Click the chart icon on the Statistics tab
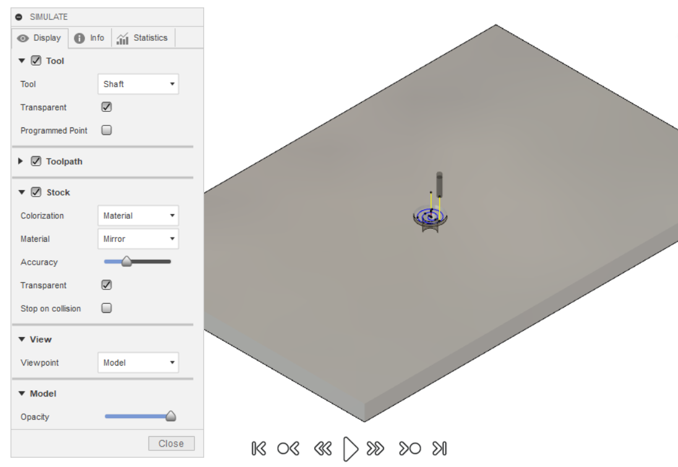Screen dimensions: 678x467 click(122, 38)
